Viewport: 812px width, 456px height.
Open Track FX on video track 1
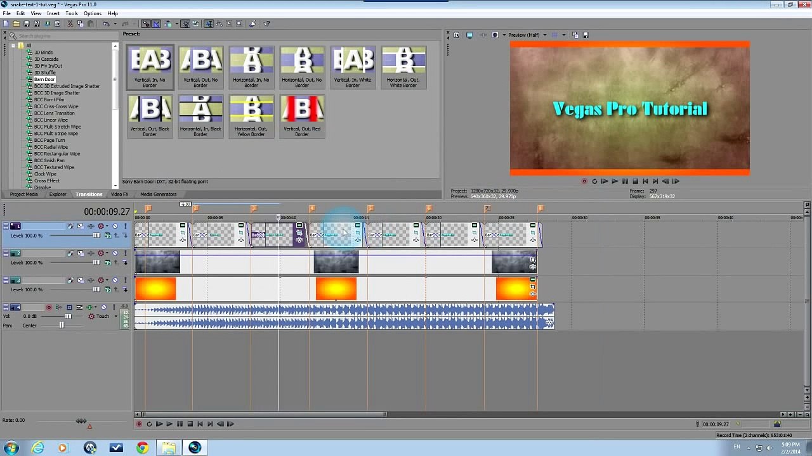click(91, 226)
